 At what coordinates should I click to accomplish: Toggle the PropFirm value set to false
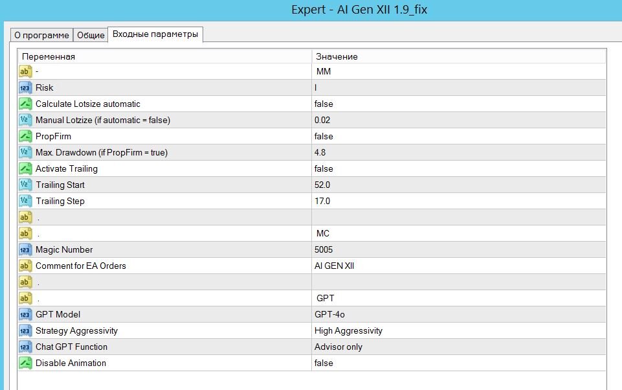(458, 136)
